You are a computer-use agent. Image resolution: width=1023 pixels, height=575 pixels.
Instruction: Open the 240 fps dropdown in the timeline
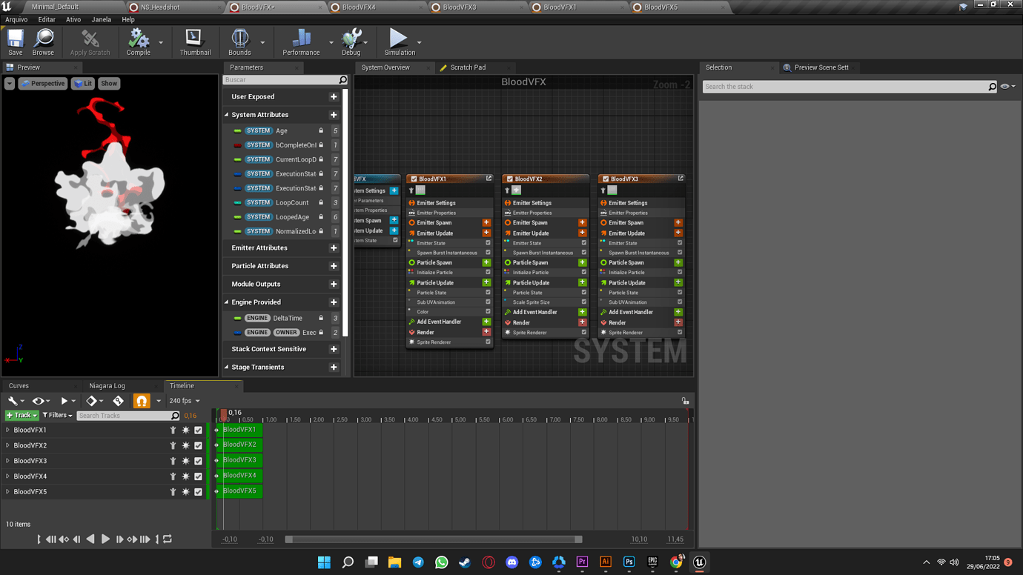click(x=184, y=401)
